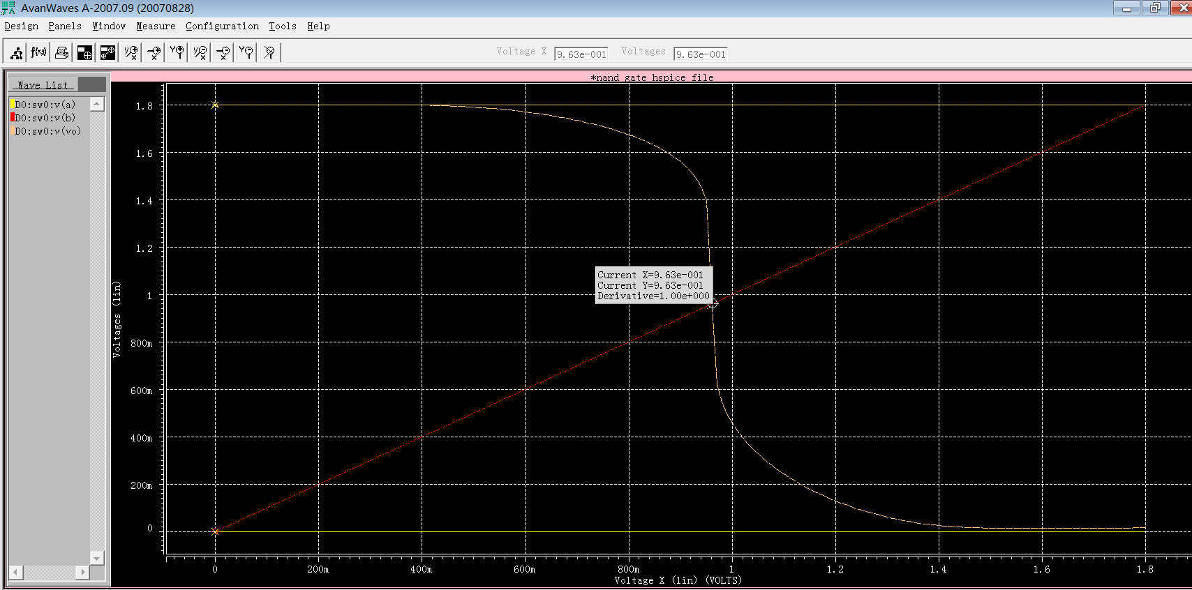Click the zoom in Y-axis icon
Image resolution: width=1192 pixels, height=590 pixels.
click(177, 52)
